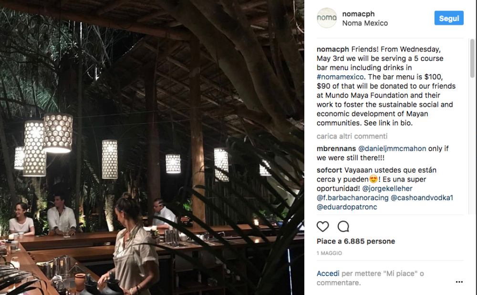Click the heart like icon
Viewport: 477px width, 295px height.
coord(323,226)
